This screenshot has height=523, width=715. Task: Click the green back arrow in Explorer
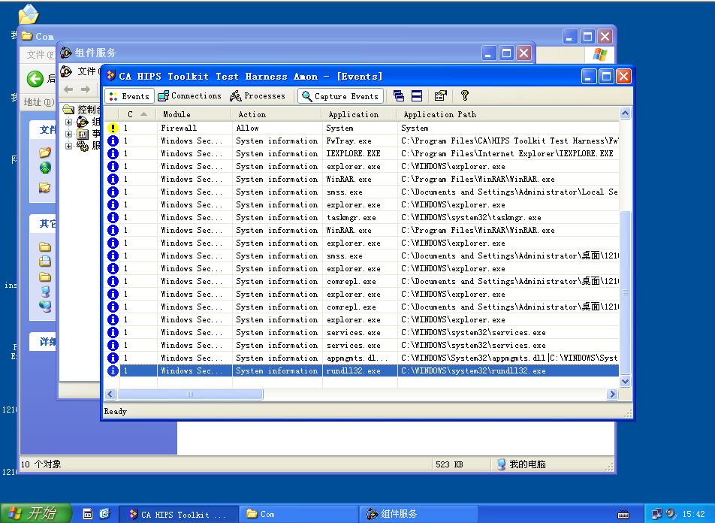35,79
